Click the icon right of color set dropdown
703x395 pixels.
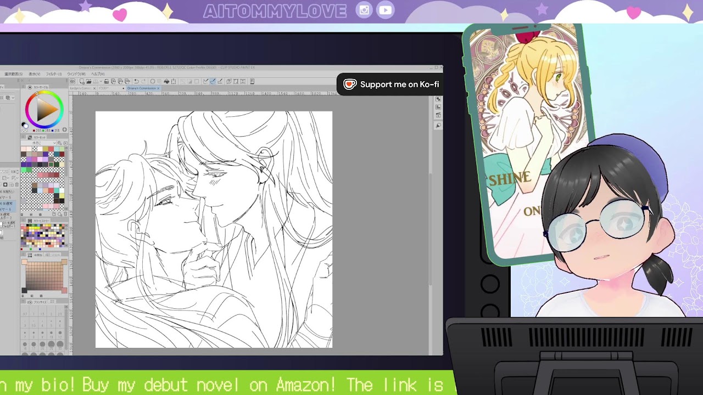click(59, 143)
